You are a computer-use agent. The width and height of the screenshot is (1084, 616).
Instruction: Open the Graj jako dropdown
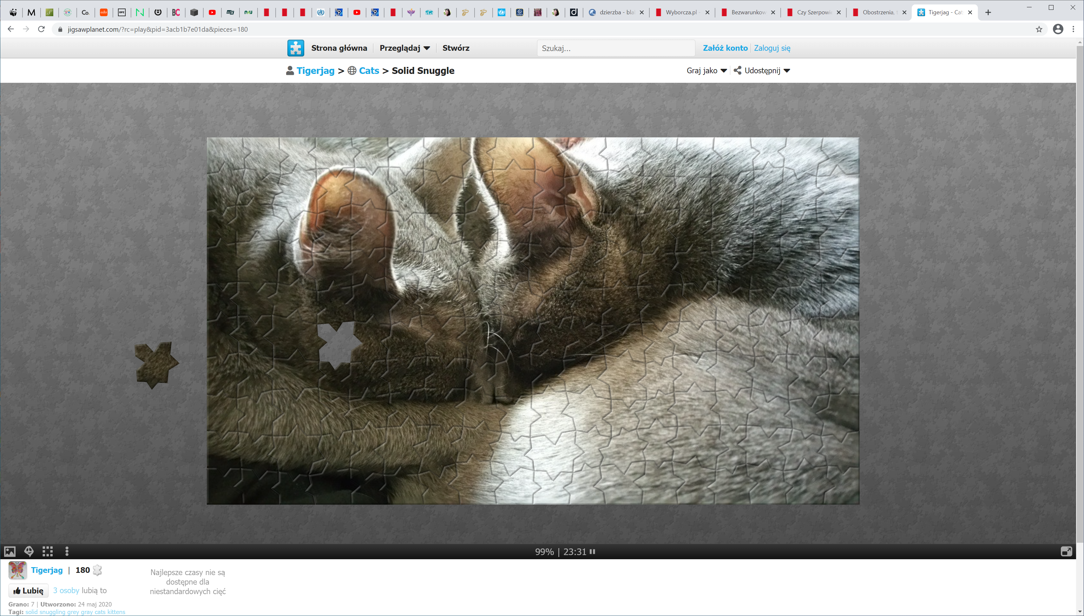[706, 71]
